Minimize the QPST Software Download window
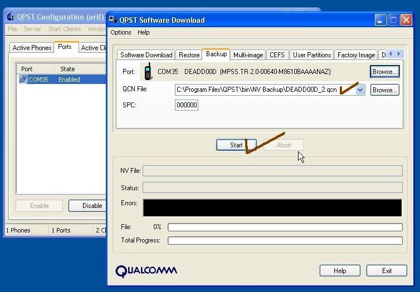The image size is (420, 292). click(x=380, y=20)
